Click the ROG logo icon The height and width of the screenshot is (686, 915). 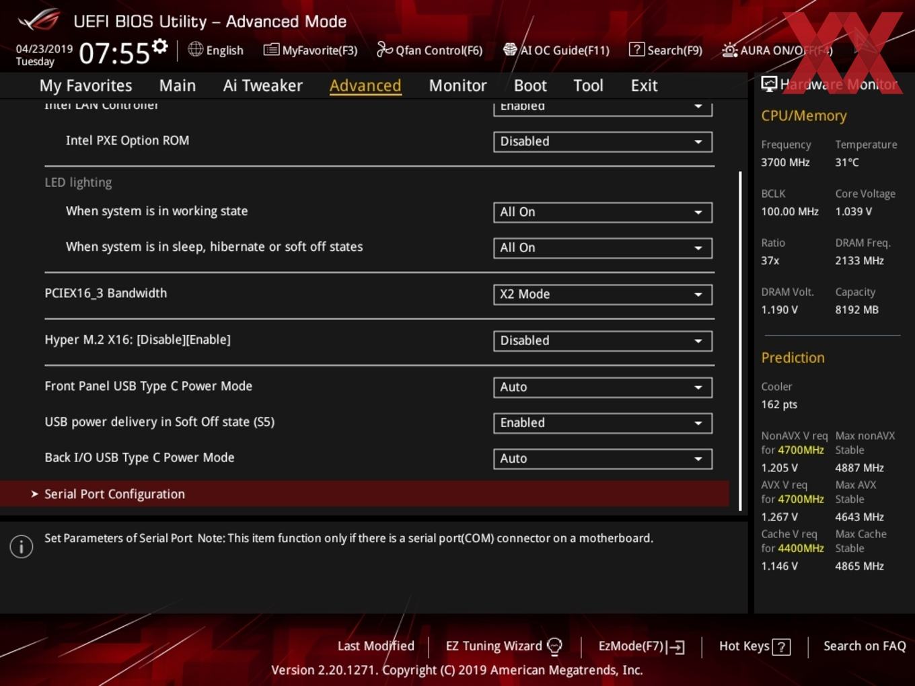tap(39, 20)
